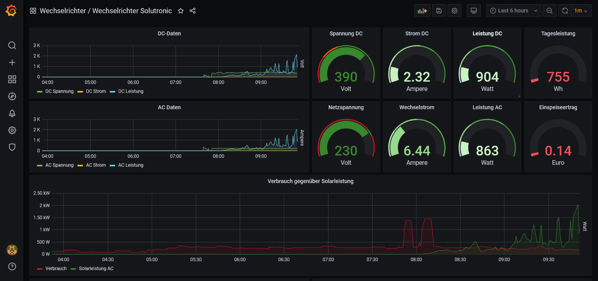Open Verbrauch gegenüber Solarleistung panel menu
Image resolution: width=598 pixels, height=281 pixels.
[x=310, y=181]
